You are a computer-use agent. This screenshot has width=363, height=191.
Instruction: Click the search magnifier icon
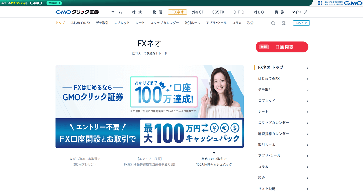pyautogui.click(x=273, y=23)
